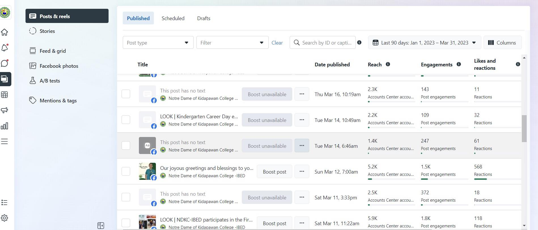Collapse the sidebar panel icon
This screenshot has width=538, height=230.
pyautogui.click(x=101, y=225)
